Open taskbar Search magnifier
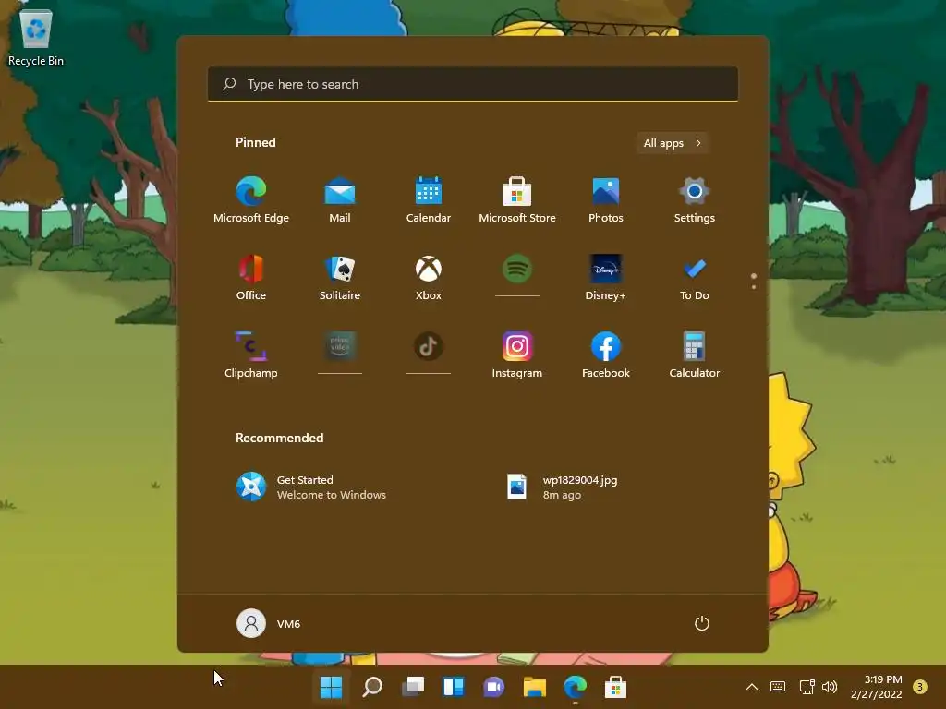This screenshot has height=709, width=946. point(371,687)
